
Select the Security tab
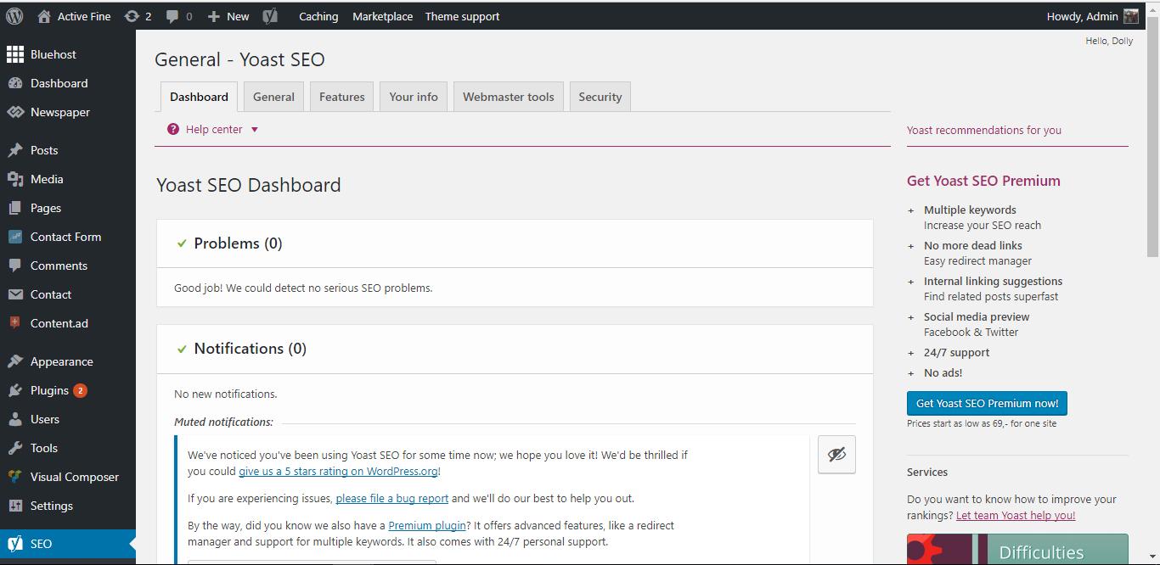coord(600,97)
